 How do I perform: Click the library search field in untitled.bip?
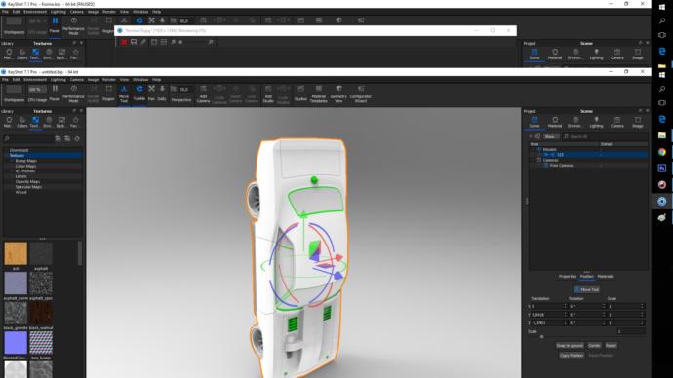pos(28,139)
